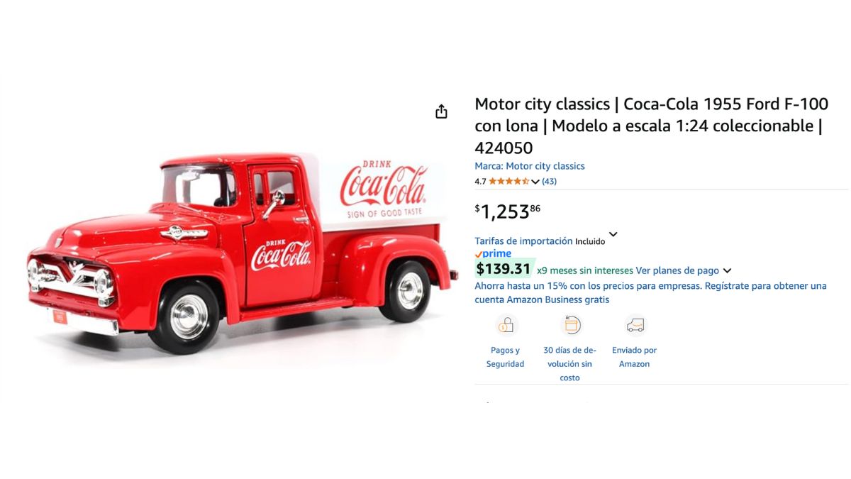Click the Pagos y Seguridad label
Viewport: 851px width, 479px height.
point(505,357)
